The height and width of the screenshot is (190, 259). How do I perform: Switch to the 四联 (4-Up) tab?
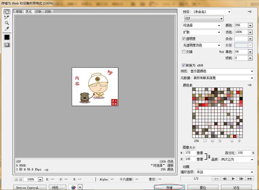pos(49,11)
